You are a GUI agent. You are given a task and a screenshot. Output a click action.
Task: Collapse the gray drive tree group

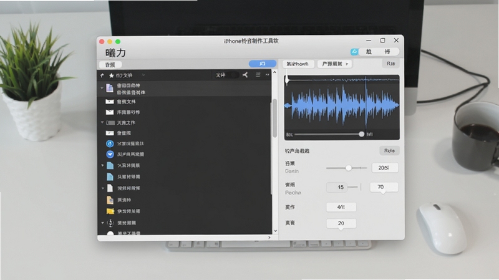tap(102, 122)
